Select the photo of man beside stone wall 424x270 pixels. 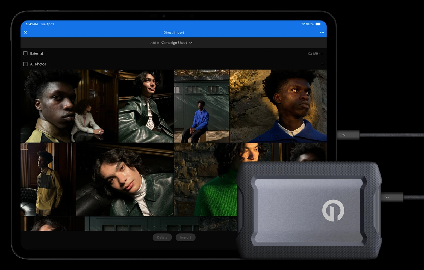tap(278, 106)
